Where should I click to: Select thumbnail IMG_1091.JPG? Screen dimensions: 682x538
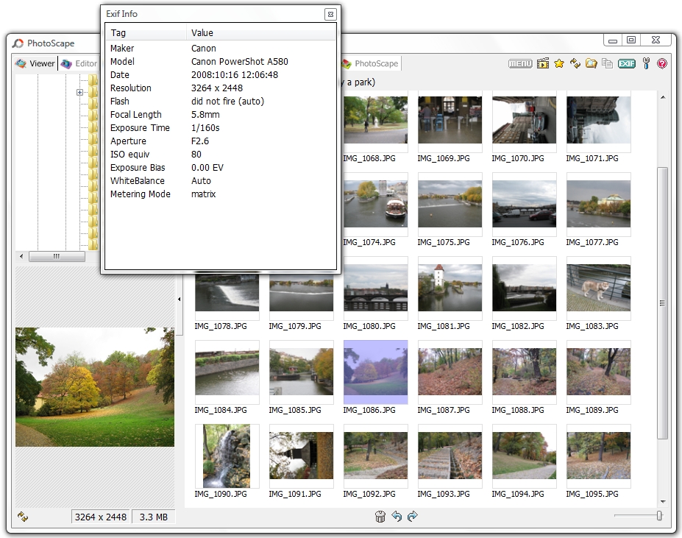pyautogui.click(x=302, y=456)
